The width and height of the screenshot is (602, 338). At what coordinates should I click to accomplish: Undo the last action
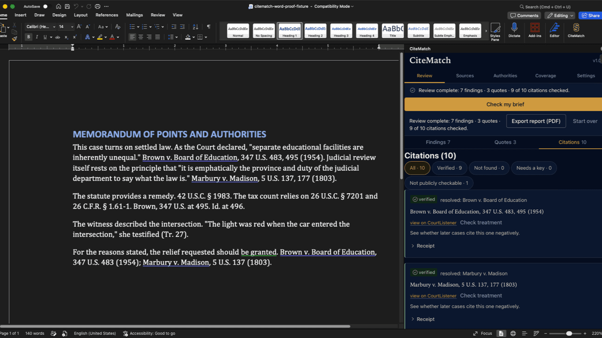click(76, 7)
